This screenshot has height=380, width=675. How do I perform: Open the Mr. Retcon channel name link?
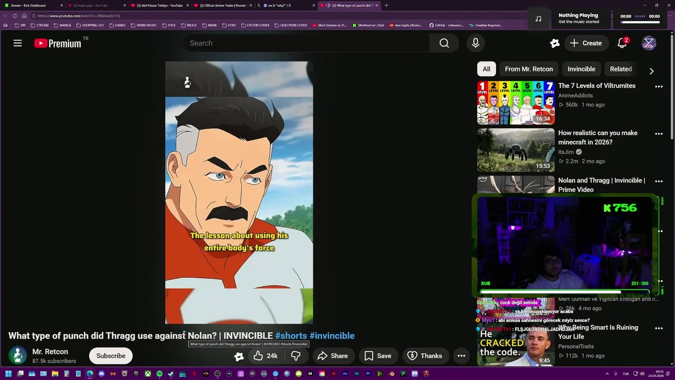(x=50, y=351)
